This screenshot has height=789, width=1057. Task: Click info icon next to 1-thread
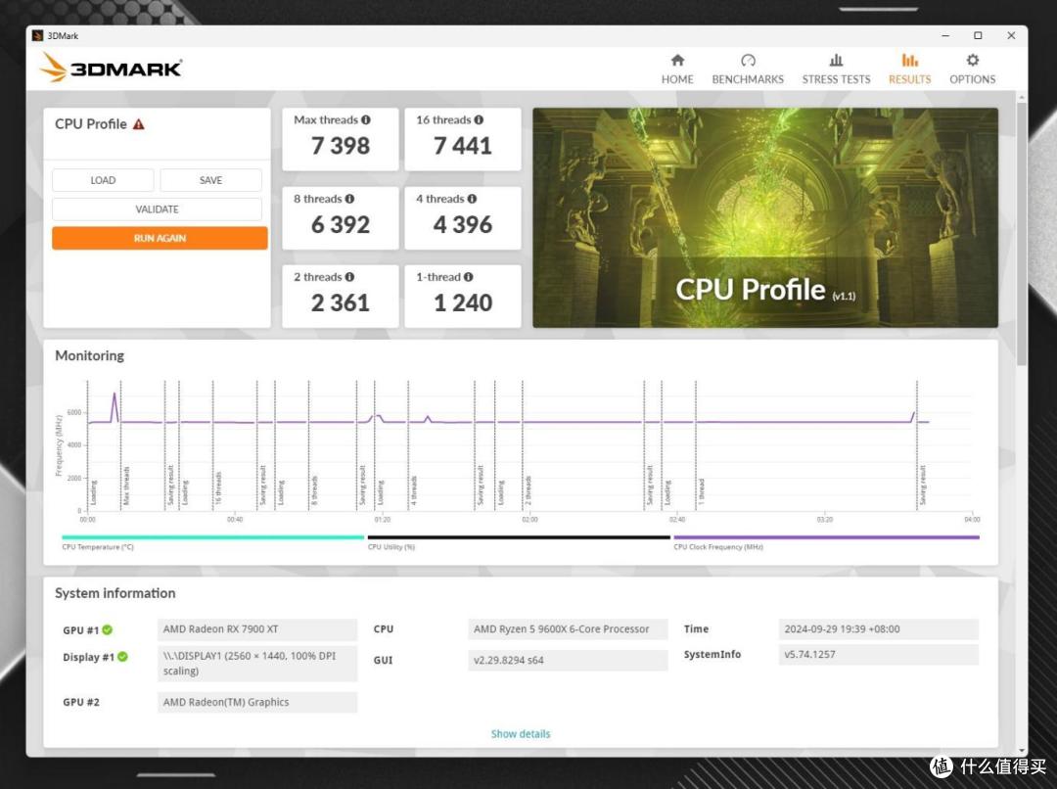pyautogui.click(x=468, y=276)
